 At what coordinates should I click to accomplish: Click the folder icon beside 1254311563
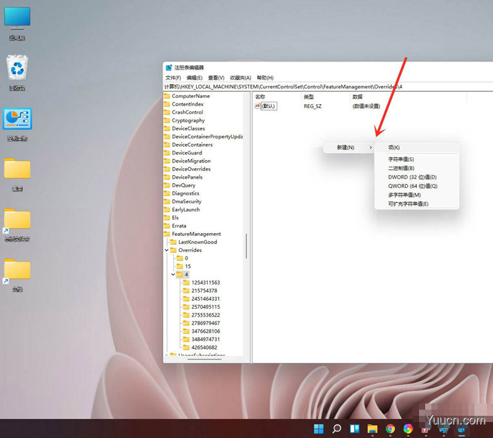point(186,283)
